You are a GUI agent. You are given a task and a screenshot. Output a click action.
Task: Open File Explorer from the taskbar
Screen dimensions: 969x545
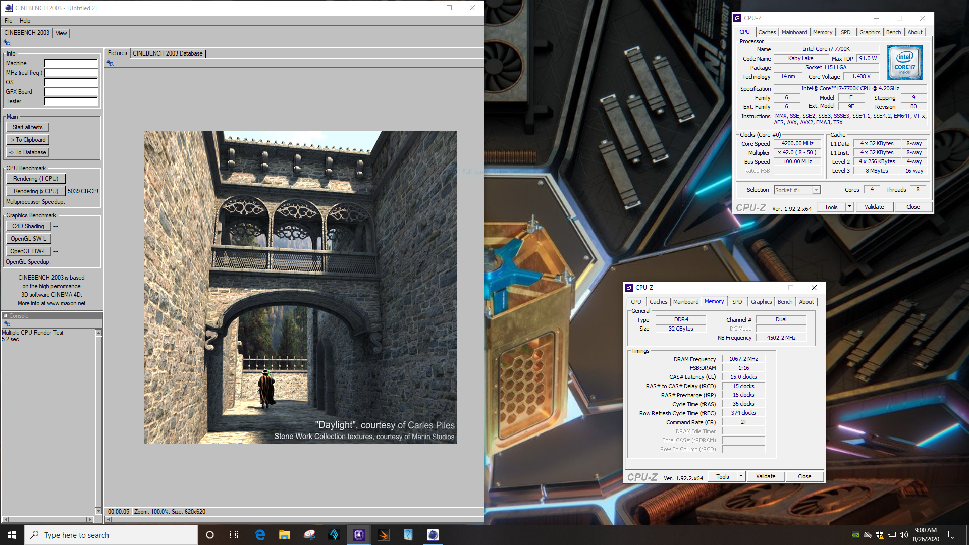coord(285,535)
